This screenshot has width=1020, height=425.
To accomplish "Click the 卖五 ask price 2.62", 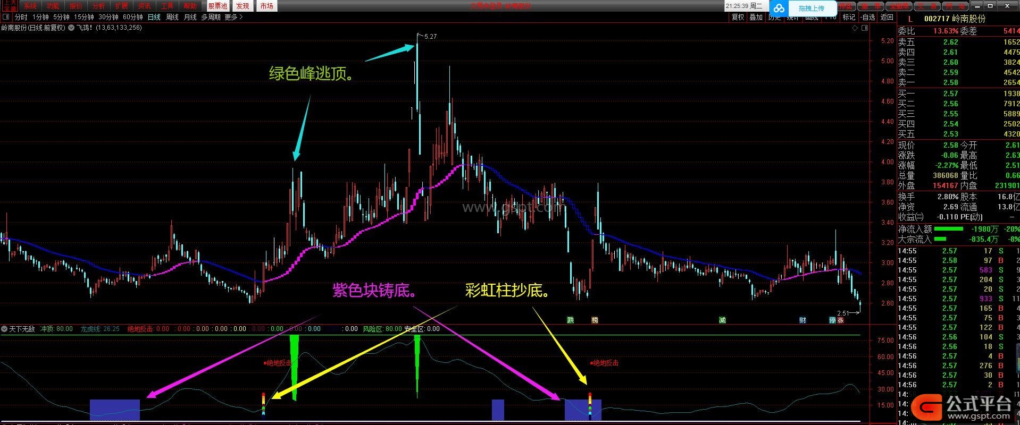I will click(x=950, y=42).
